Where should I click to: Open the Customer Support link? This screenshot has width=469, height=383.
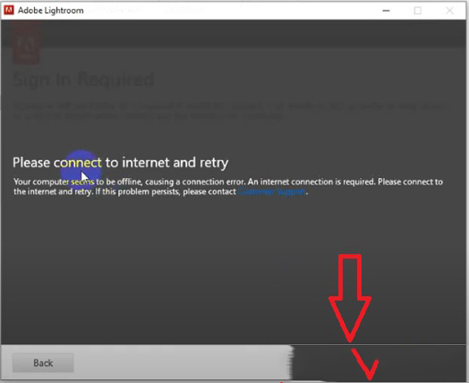pos(272,191)
